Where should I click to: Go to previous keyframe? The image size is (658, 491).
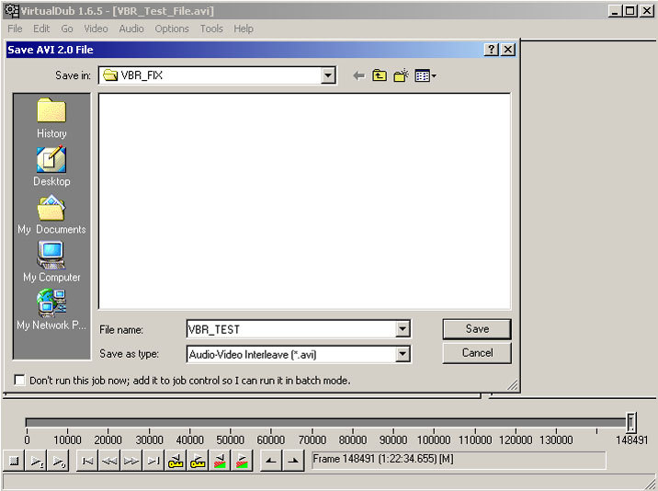176,462
